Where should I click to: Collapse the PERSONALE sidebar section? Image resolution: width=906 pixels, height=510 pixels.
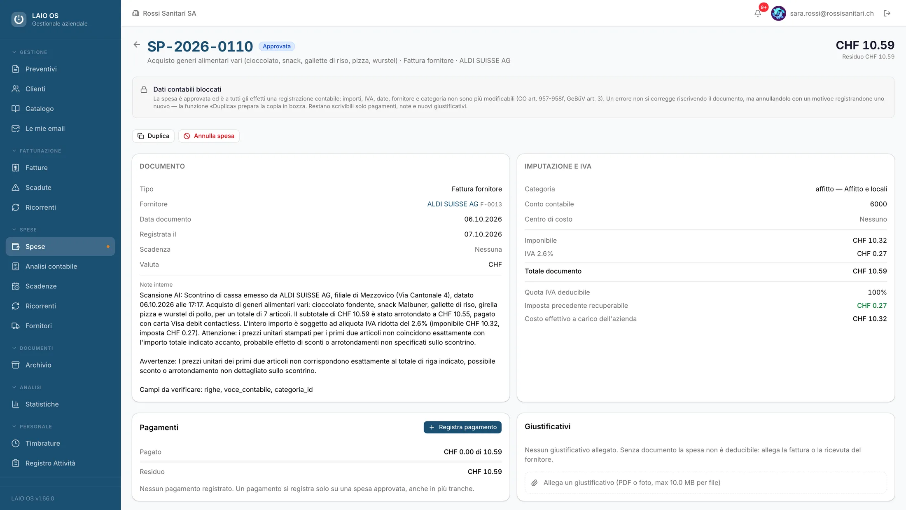(x=32, y=426)
